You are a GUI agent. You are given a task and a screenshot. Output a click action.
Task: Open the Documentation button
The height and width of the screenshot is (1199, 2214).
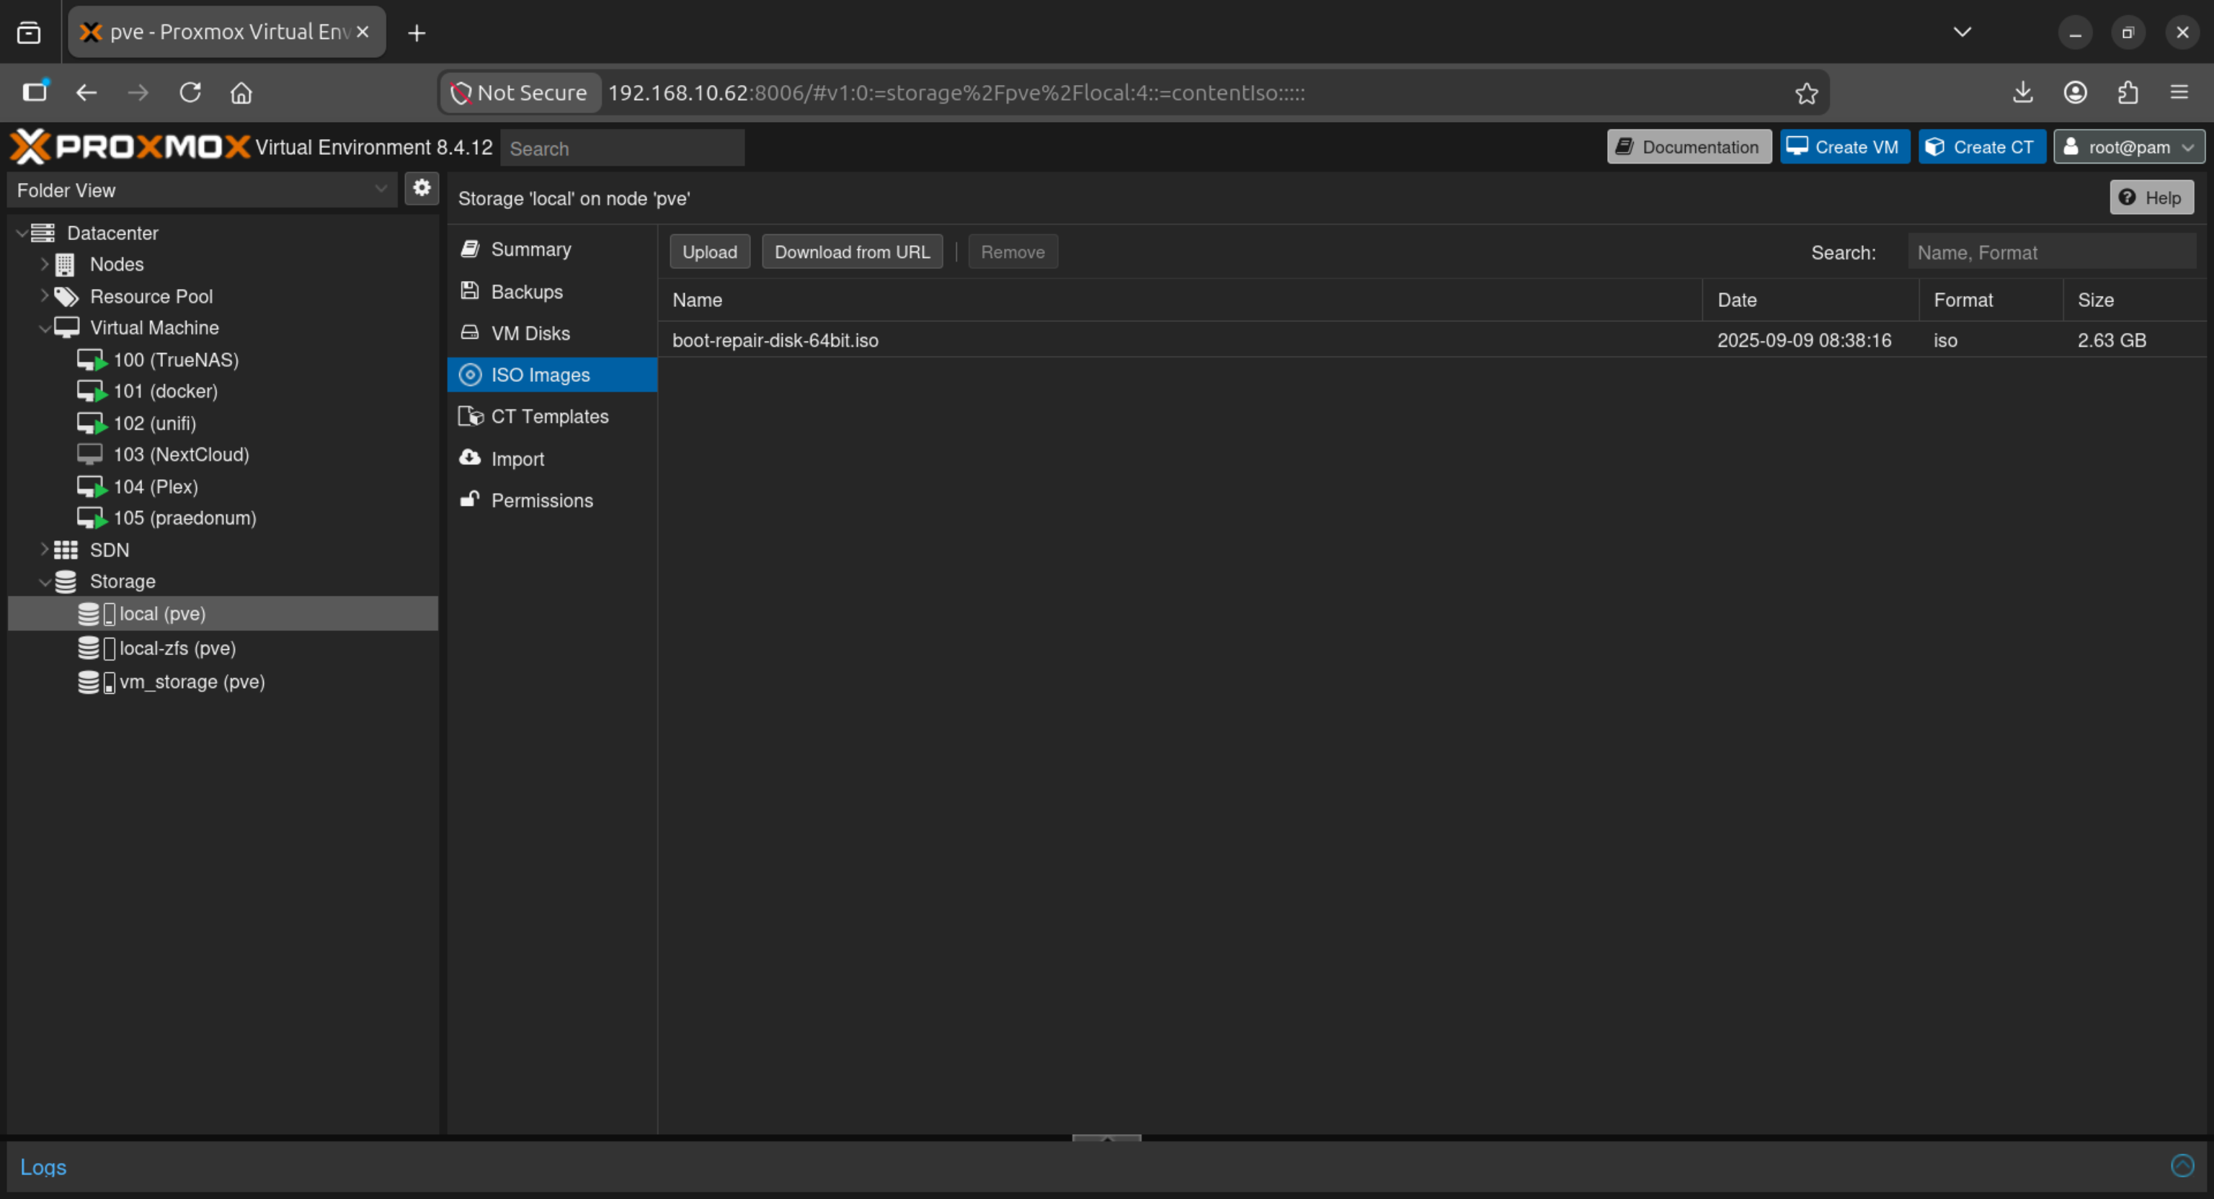1689,147
